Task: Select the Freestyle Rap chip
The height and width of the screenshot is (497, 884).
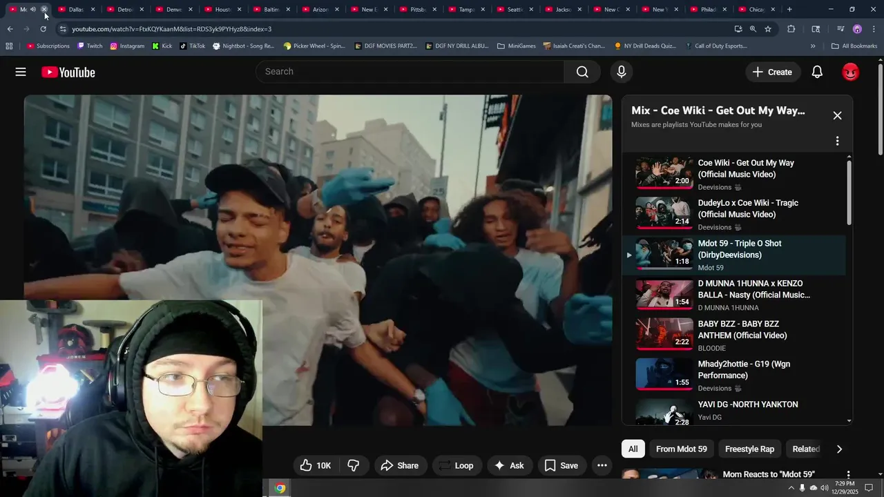Action: (749, 449)
